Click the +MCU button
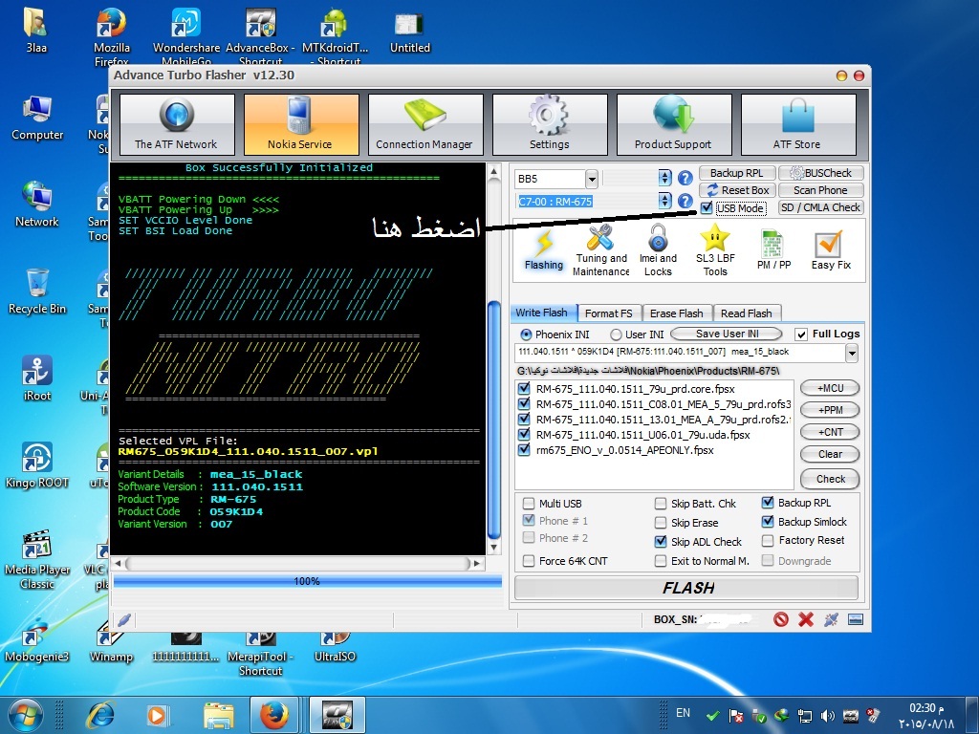This screenshot has height=734, width=979. [830, 388]
